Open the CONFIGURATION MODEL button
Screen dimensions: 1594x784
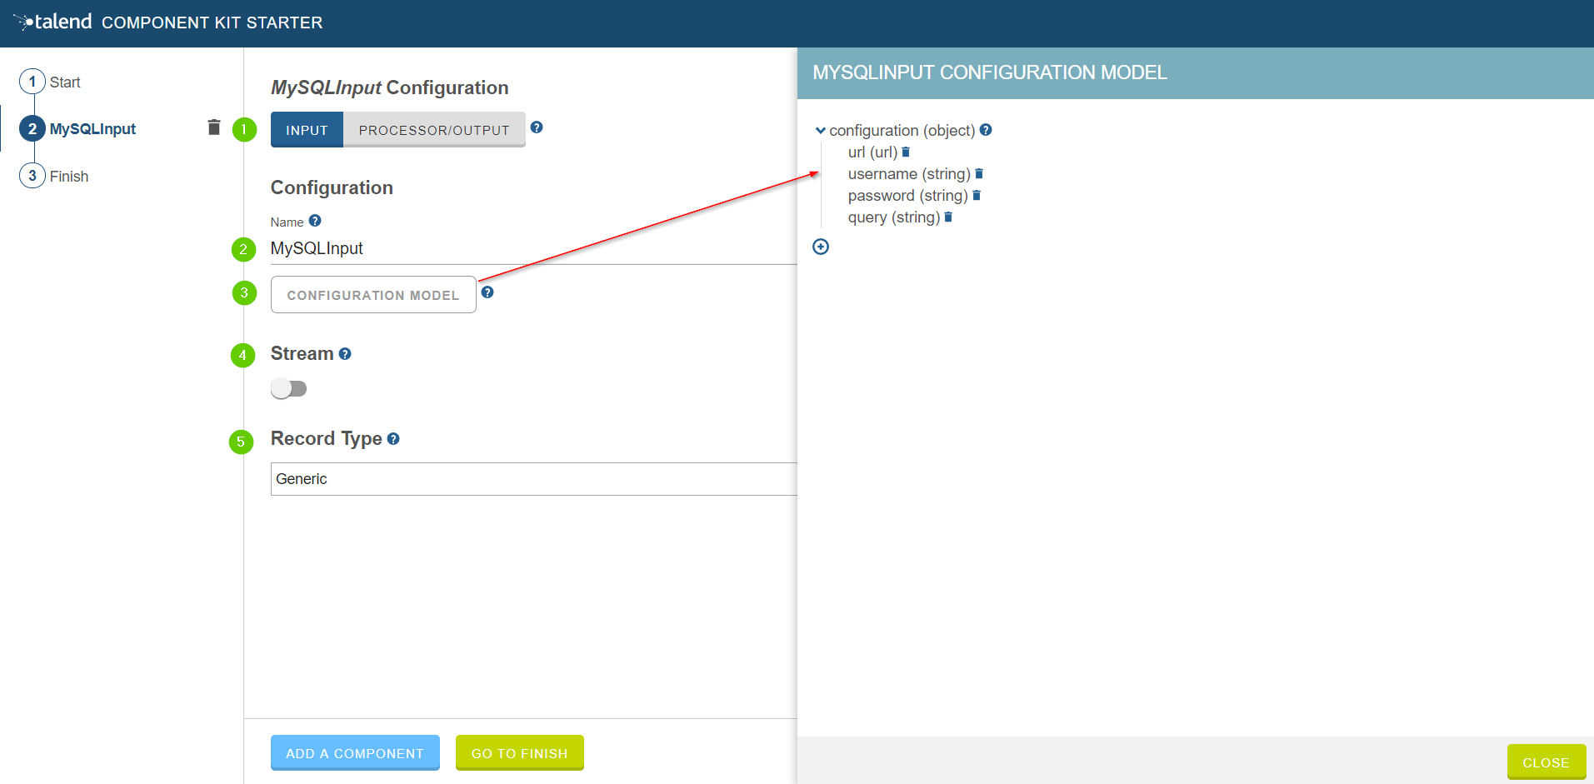[373, 295]
